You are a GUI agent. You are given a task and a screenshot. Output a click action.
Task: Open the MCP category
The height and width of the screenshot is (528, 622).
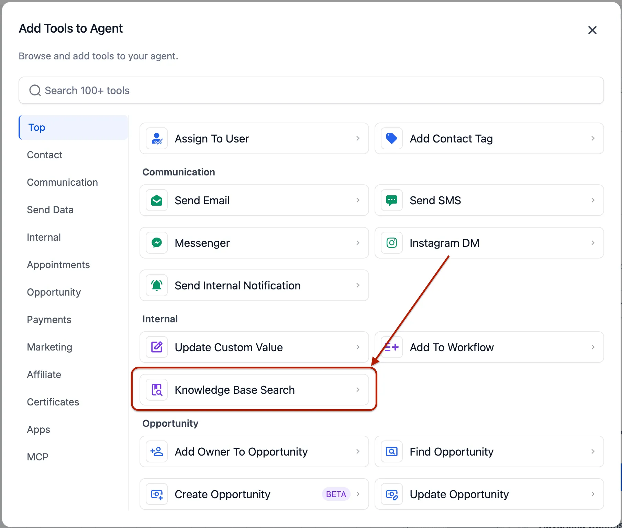pos(74,457)
